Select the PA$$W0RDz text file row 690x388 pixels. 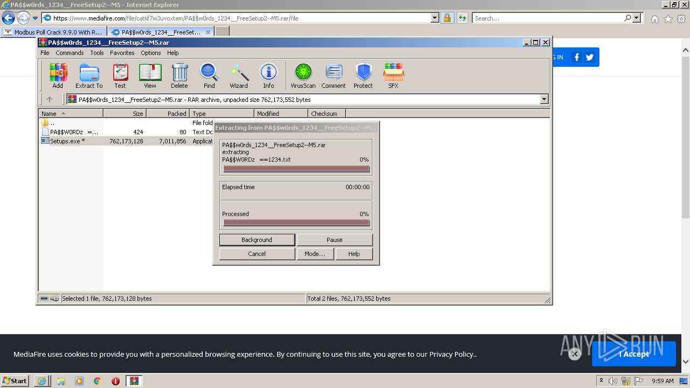[127, 132]
